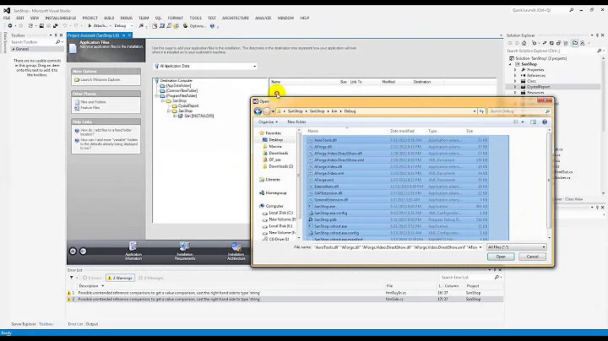Select CrystalReport folder in Solution Explorer
Screen dimensions: 608x341
pos(538,87)
